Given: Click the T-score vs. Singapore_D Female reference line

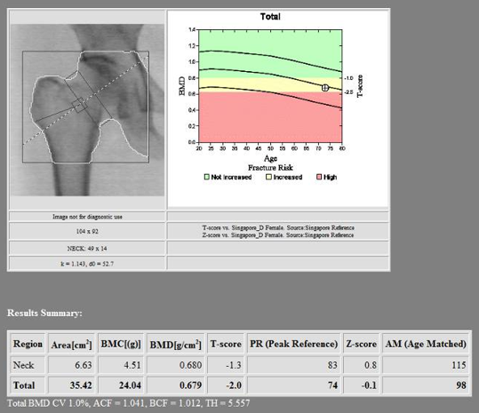Looking at the screenshot, I should pos(278,227).
